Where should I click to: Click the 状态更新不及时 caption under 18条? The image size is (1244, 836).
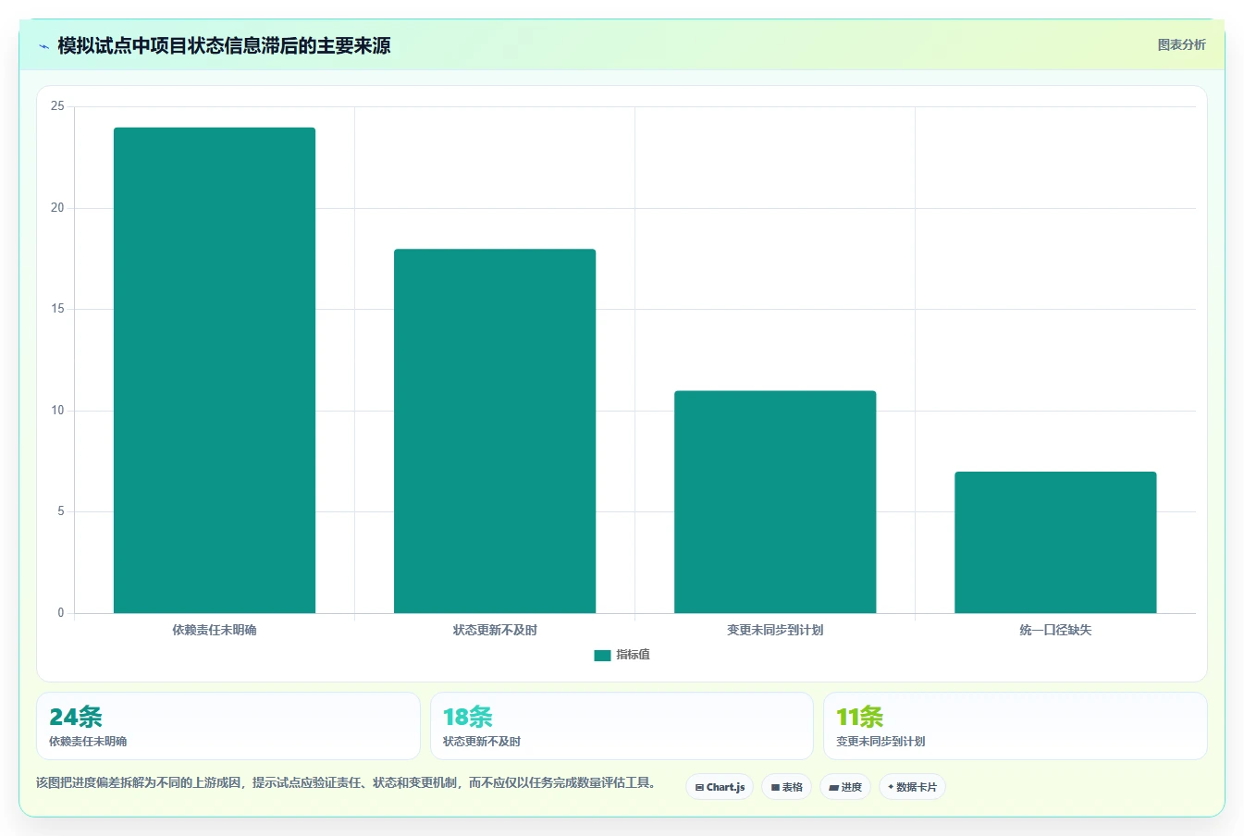(x=482, y=742)
